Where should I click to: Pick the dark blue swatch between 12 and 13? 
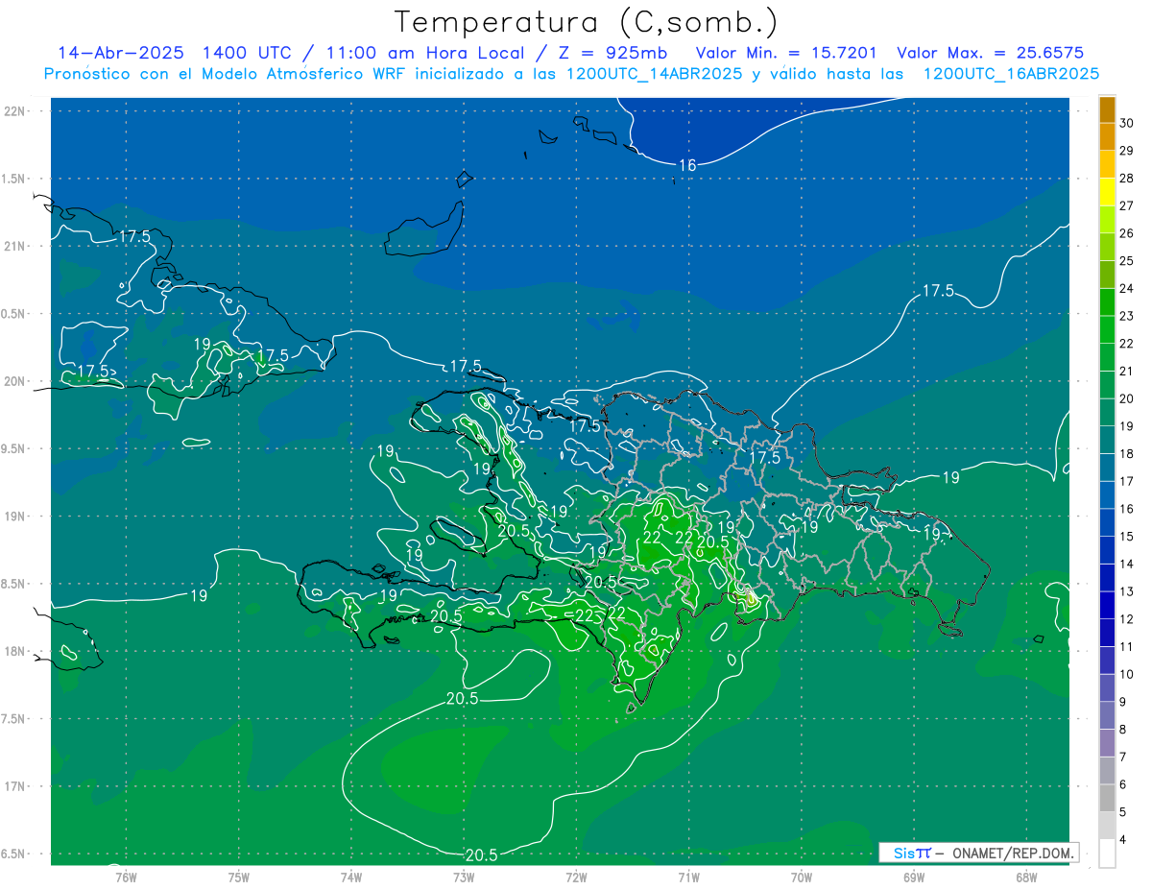point(1107,605)
